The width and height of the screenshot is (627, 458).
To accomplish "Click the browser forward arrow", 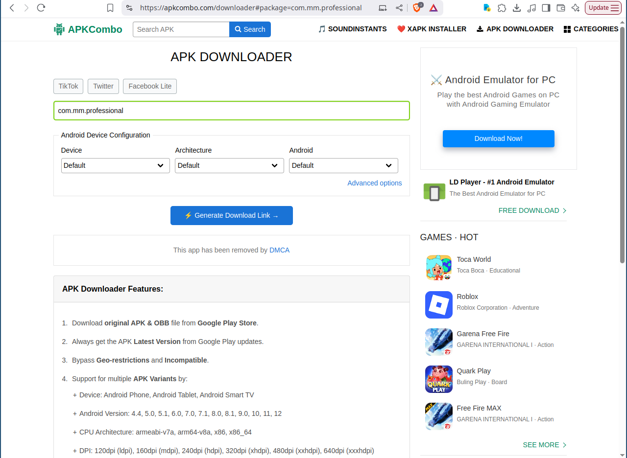I will pyautogui.click(x=26, y=8).
